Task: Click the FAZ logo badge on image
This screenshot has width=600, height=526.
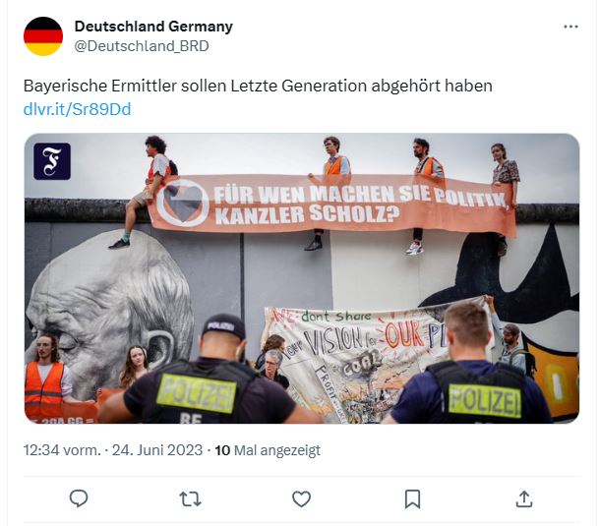Action: click(x=52, y=161)
